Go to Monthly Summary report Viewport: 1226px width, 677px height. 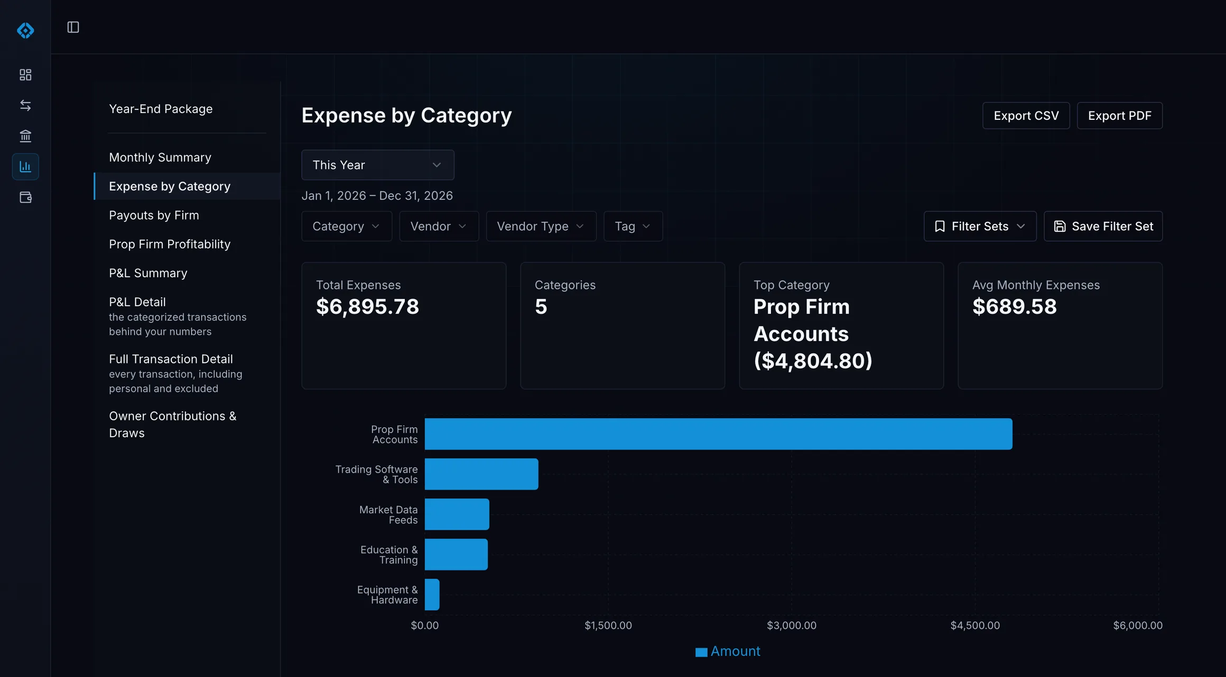coord(160,157)
